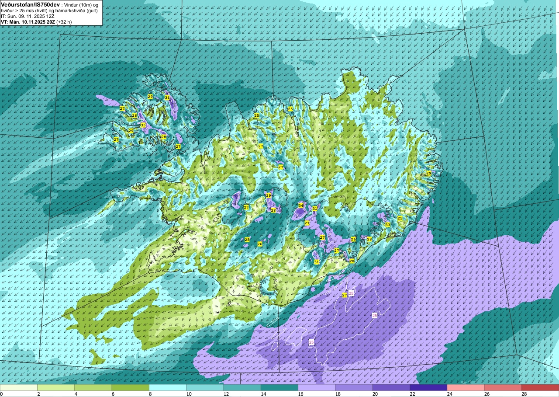Pick the 10–12 m/s cyan legend swatch
The width and height of the screenshot is (559, 397).
(x=205, y=387)
